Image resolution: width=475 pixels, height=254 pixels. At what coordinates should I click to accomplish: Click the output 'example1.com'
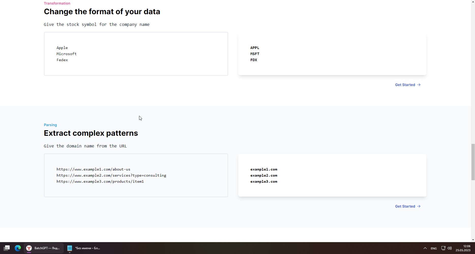[x=264, y=169]
